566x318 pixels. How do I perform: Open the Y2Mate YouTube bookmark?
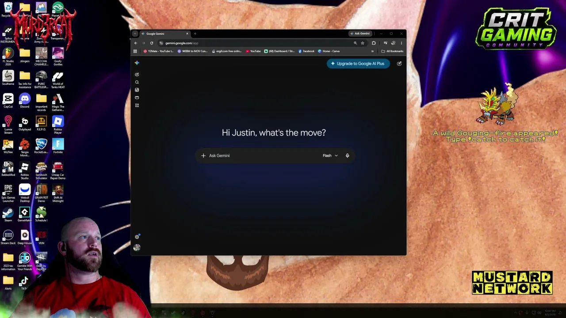[x=159, y=51]
